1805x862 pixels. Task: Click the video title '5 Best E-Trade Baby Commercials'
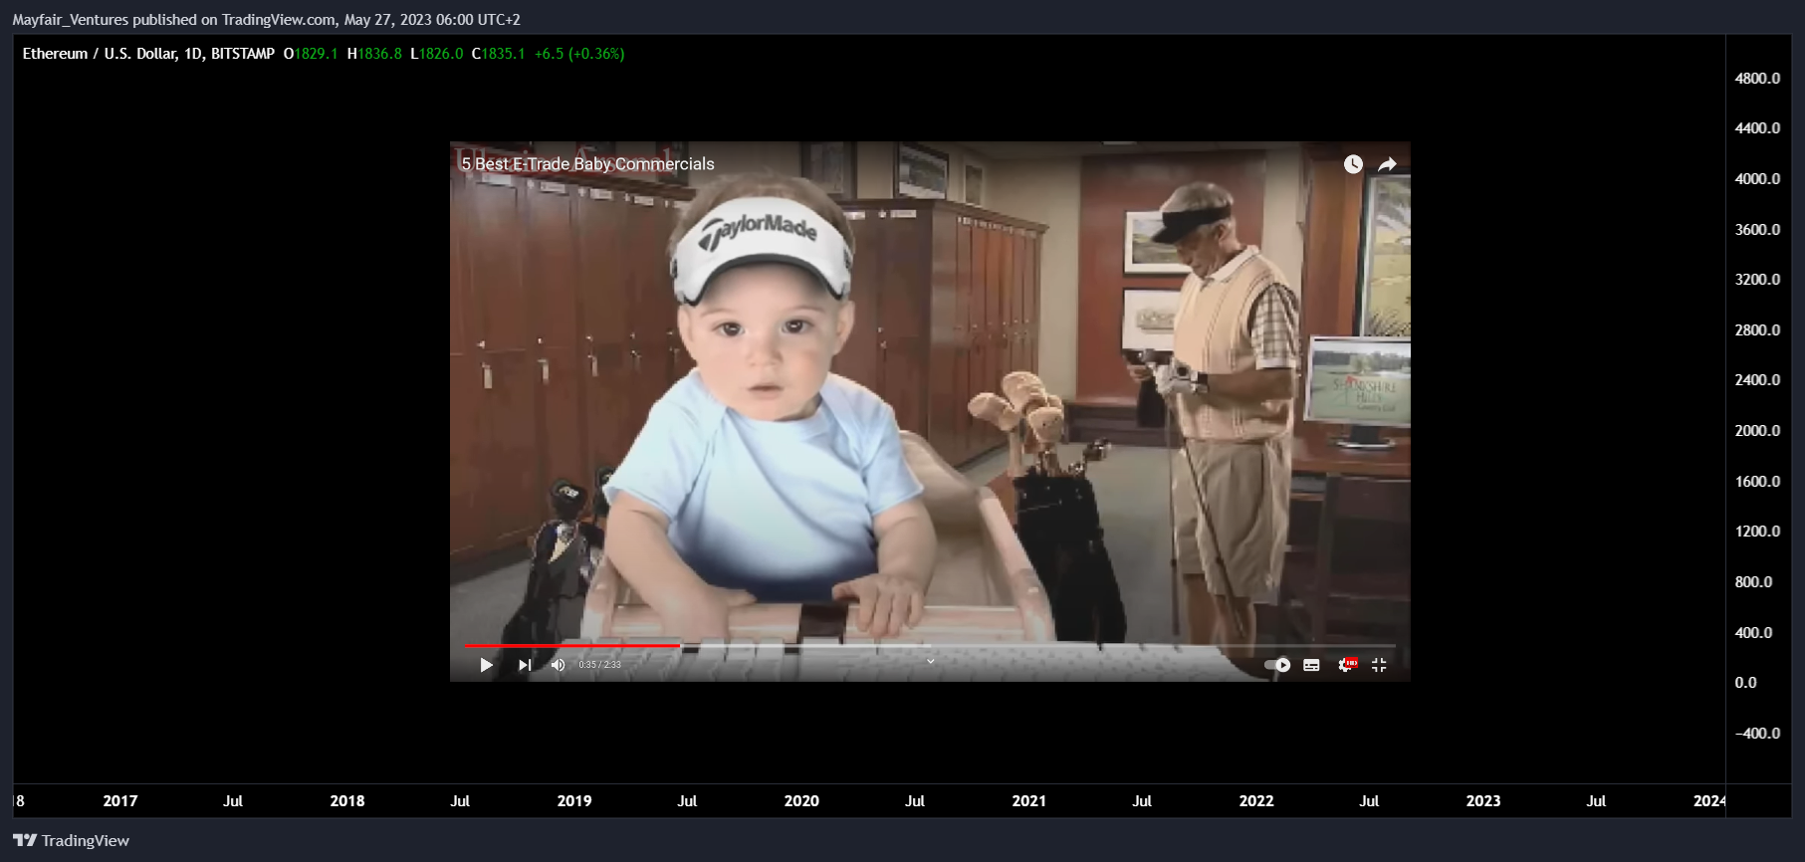tap(587, 164)
